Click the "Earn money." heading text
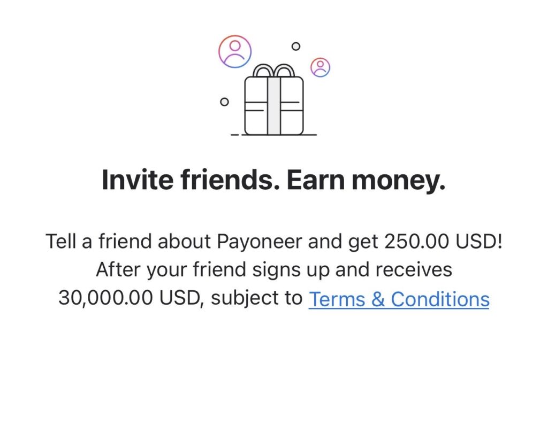The width and height of the screenshot is (548, 441). pyautogui.click(x=366, y=181)
